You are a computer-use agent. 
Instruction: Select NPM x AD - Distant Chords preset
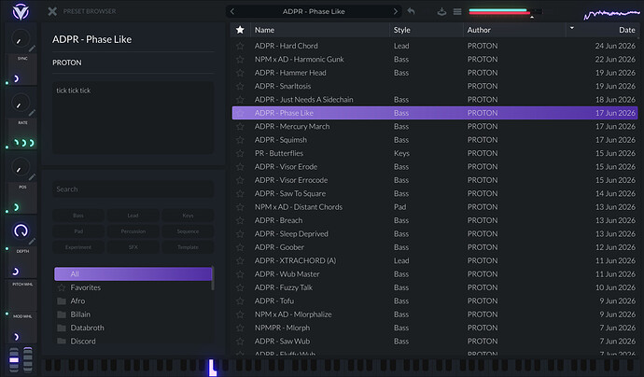click(x=435, y=207)
